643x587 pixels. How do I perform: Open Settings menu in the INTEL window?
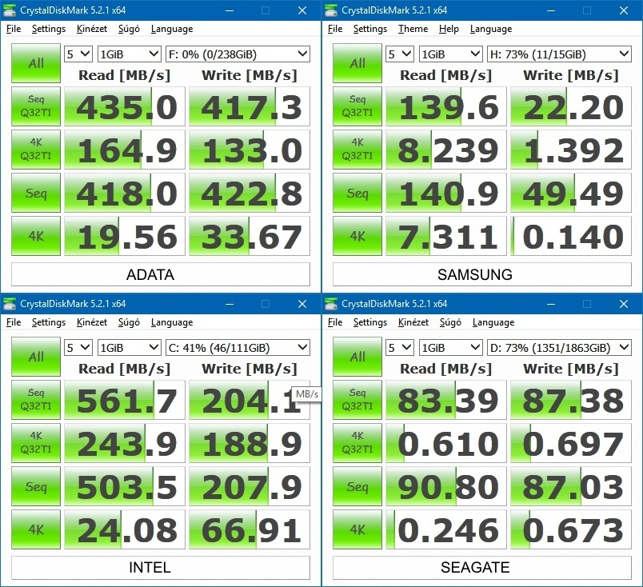click(x=49, y=322)
